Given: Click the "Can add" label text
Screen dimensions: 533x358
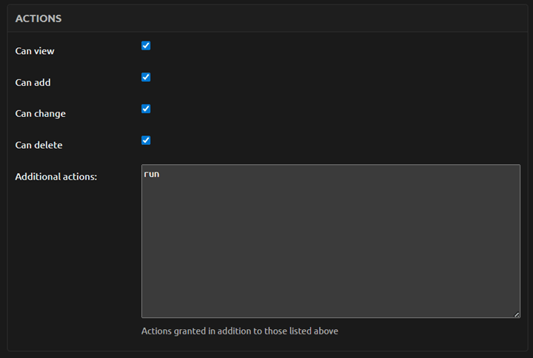Looking at the screenshot, I should click(x=33, y=82).
